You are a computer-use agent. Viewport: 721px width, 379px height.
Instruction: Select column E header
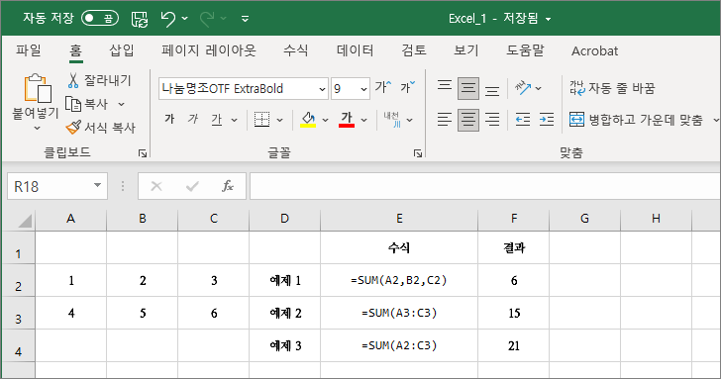coord(399,219)
